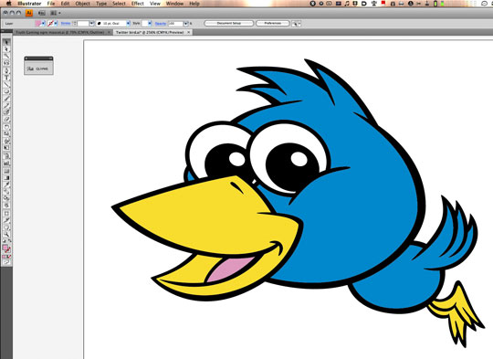The width and height of the screenshot is (493, 359).
Task: Select the Blend tool
Action: pos(6,192)
